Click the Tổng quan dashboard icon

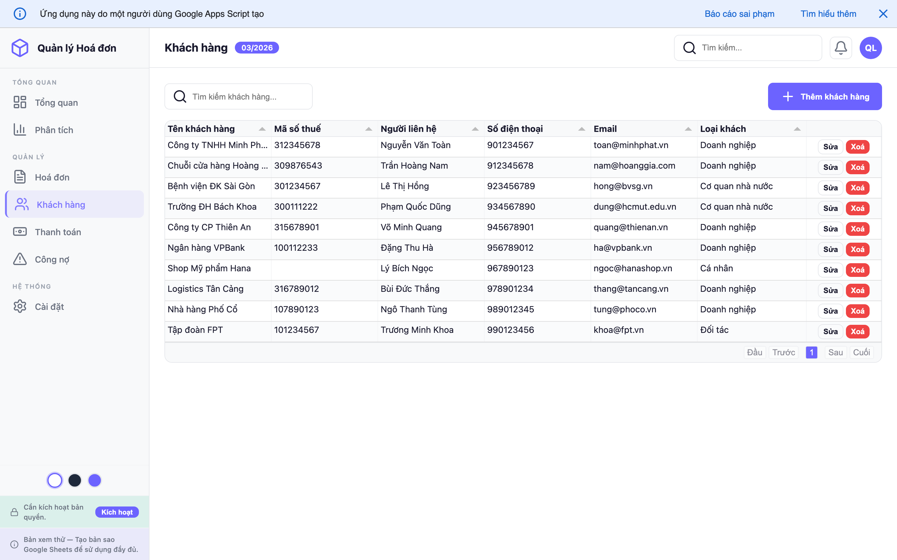pos(20,102)
